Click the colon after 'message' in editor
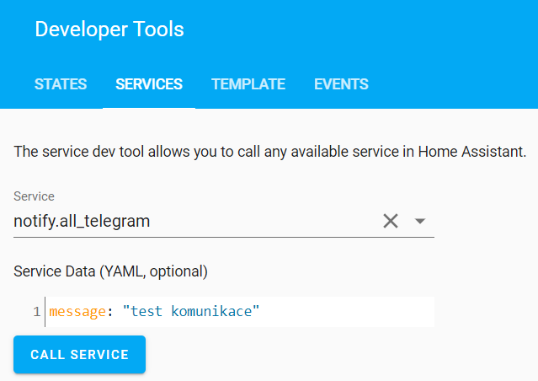This screenshot has width=538, height=381. pos(109,312)
